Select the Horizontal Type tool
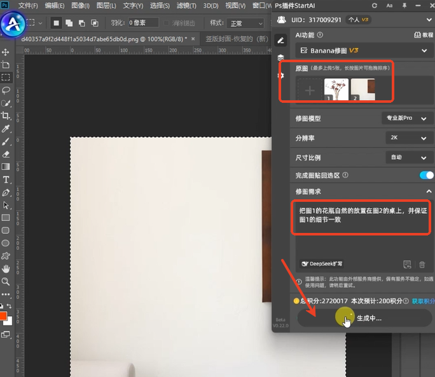Screen dimensions: 435x377 tap(6, 180)
